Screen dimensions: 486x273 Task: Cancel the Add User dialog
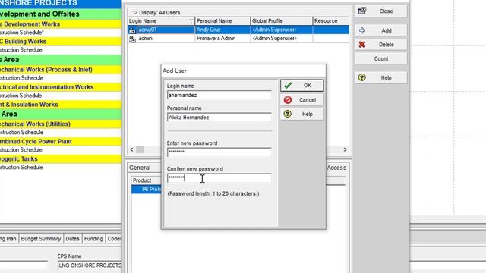[x=302, y=100]
